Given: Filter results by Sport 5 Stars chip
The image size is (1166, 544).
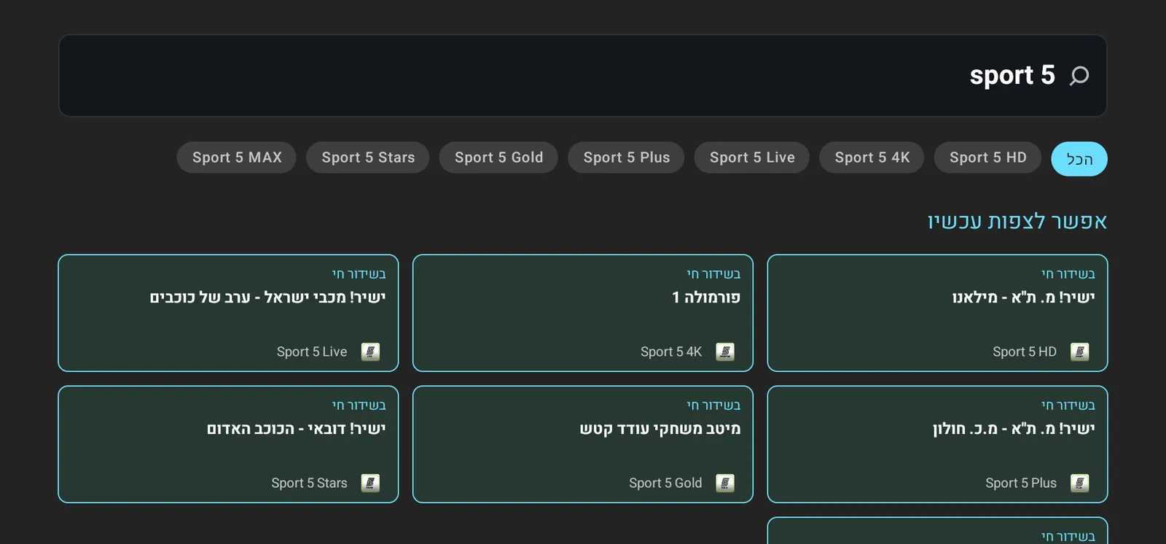Looking at the screenshot, I should pyautogui.click(x=368, y=158).
